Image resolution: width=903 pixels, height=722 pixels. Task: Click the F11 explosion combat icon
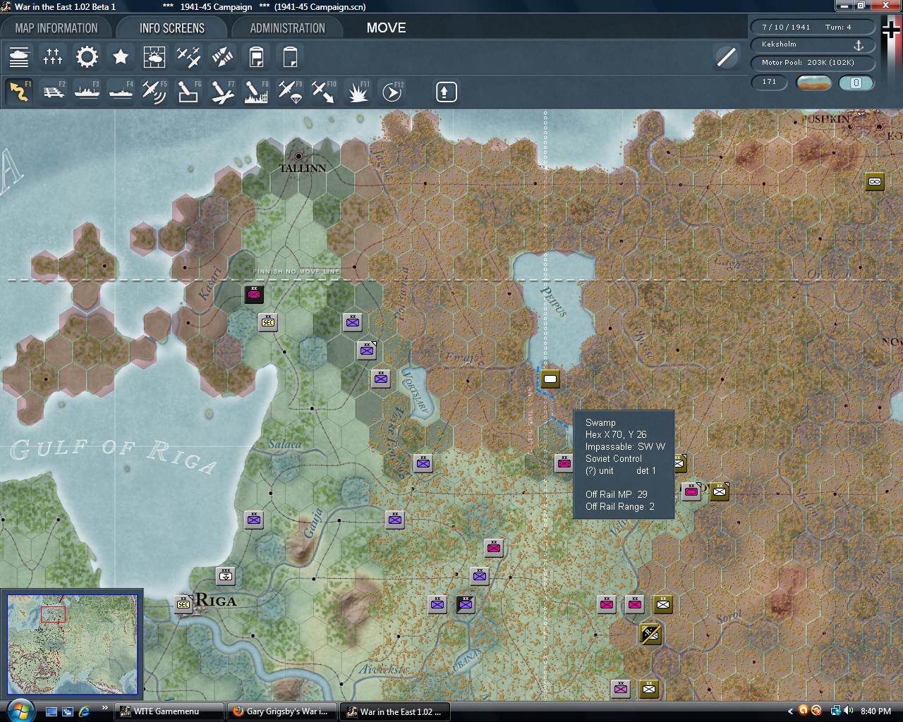(x=358, y=92)
